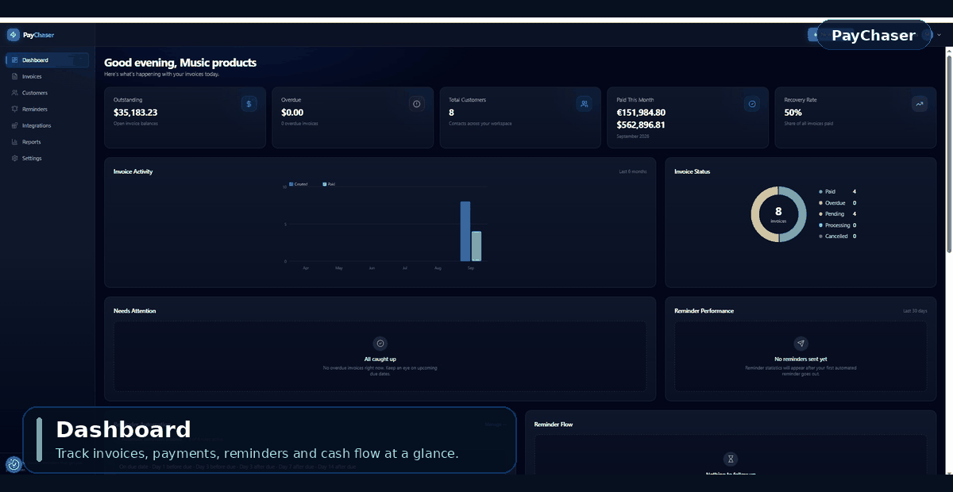Click the Invoice Activity panel title
The image size is (953, 492).
[133, 171]
